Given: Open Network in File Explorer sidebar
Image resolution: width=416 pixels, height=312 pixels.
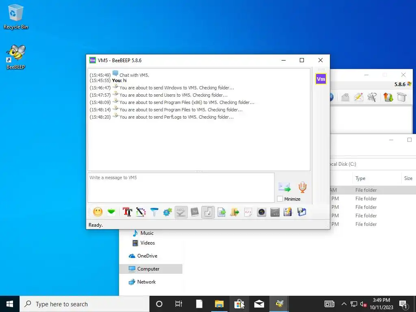Looking at the screenshot, I should pos(146,282).
